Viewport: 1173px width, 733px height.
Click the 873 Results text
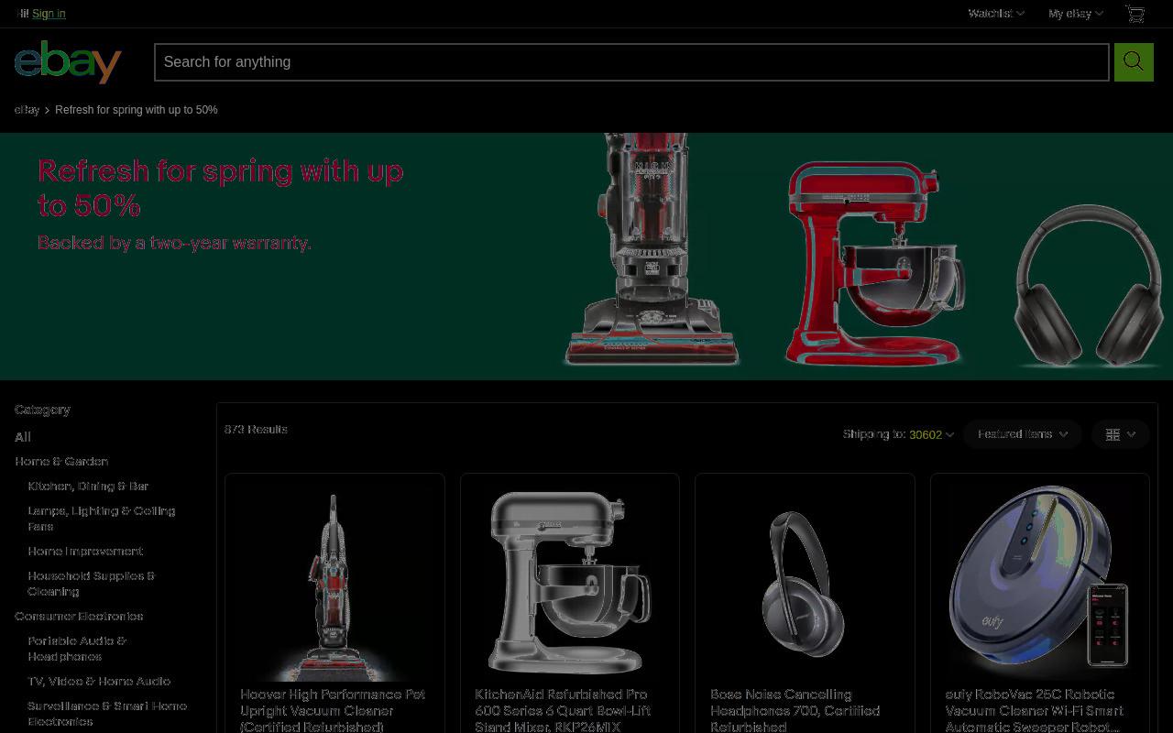click(256, 429)
